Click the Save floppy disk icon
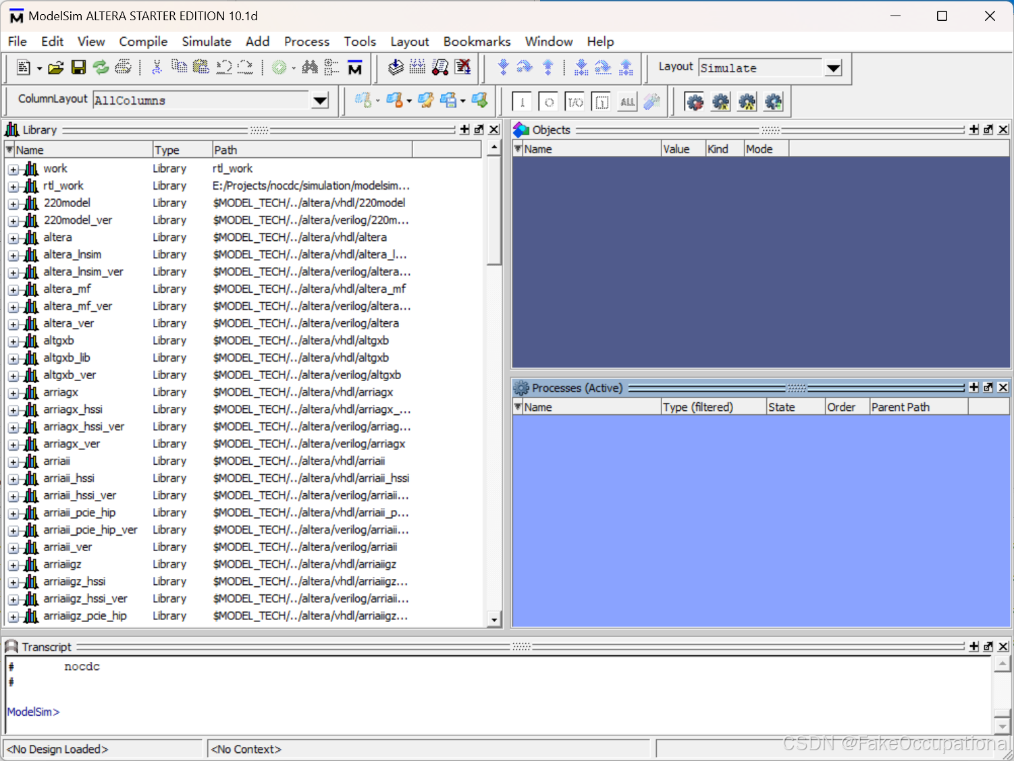Screen dimensions: 1014x761 point(78,67)
